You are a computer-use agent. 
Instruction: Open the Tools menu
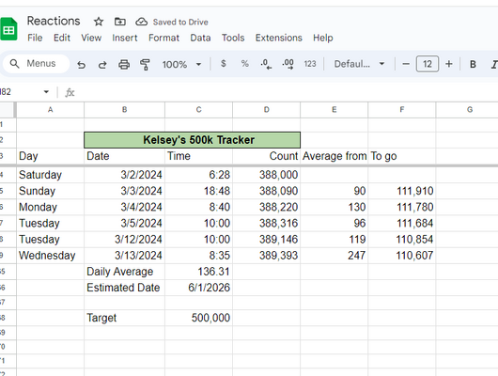(x=233, y=38)
